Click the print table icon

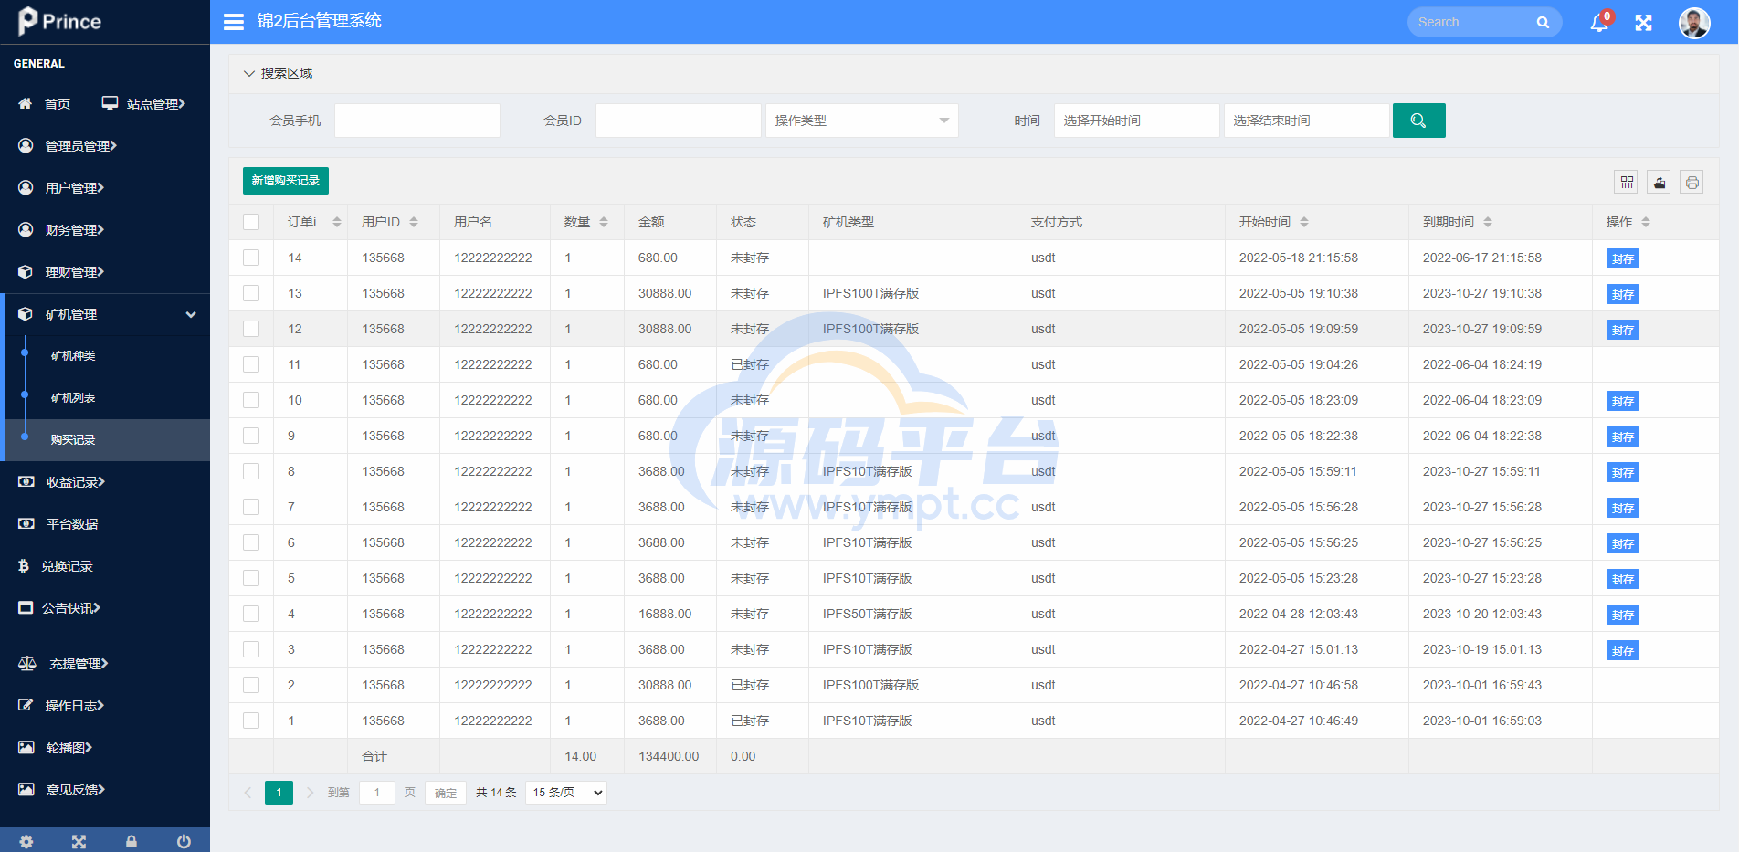(1692, 183)
